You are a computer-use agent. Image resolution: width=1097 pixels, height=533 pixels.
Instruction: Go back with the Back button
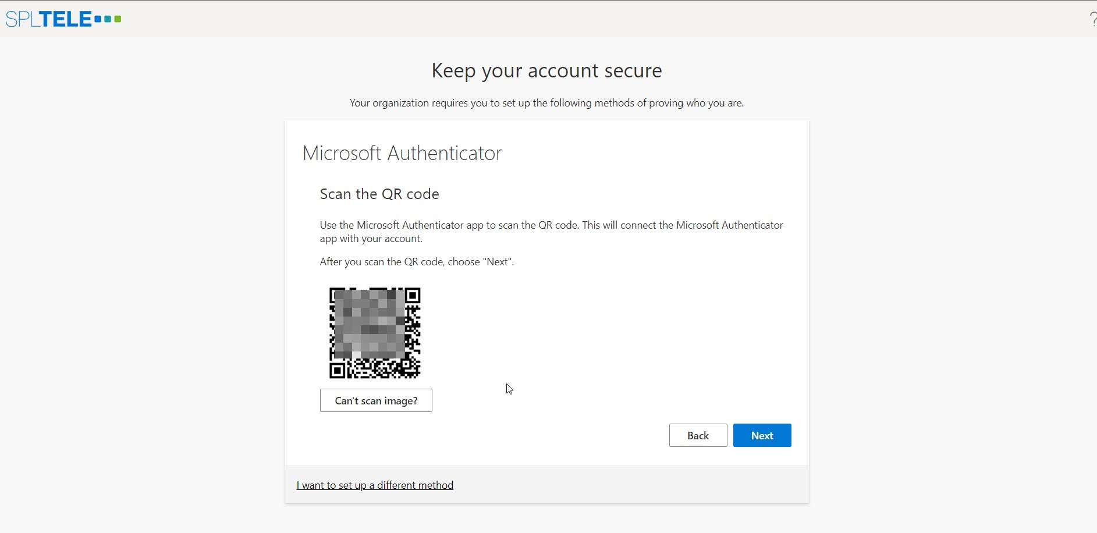click(x=698, y=435)
